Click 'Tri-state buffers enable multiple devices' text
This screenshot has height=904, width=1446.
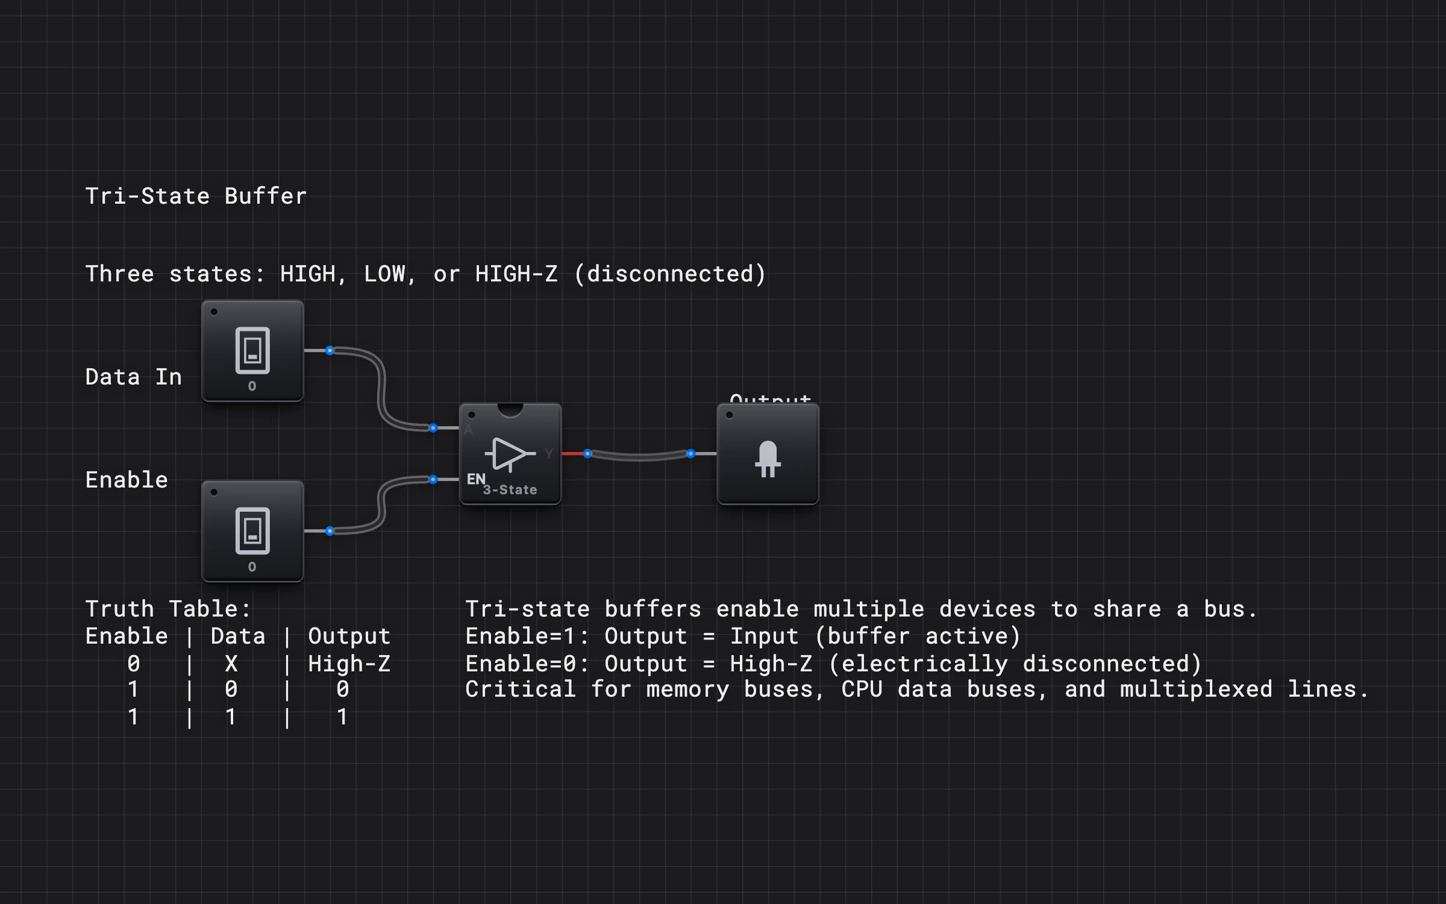pos(862,609)
